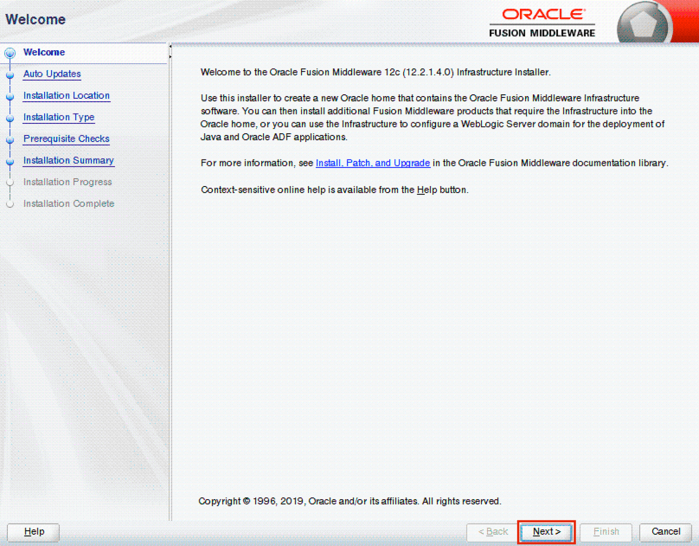Click the Context-sensitive online help sentence
The image size is (699, 546).
(335, 190)
